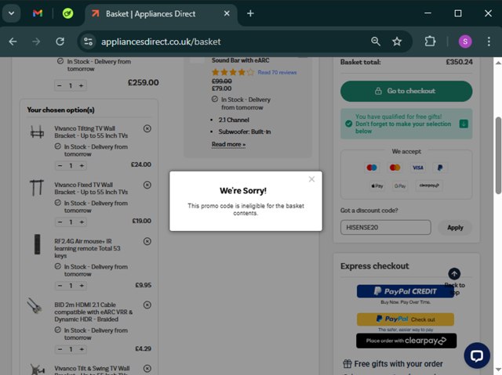Increase HDMI cable quantity
Image resolution: width=502 pixels, height=375 pixels.
(82, 349)
